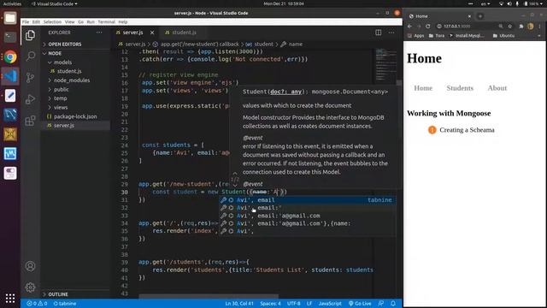Bookmark this page with star icon
The image size is (547, 308).
pos(510,27)
